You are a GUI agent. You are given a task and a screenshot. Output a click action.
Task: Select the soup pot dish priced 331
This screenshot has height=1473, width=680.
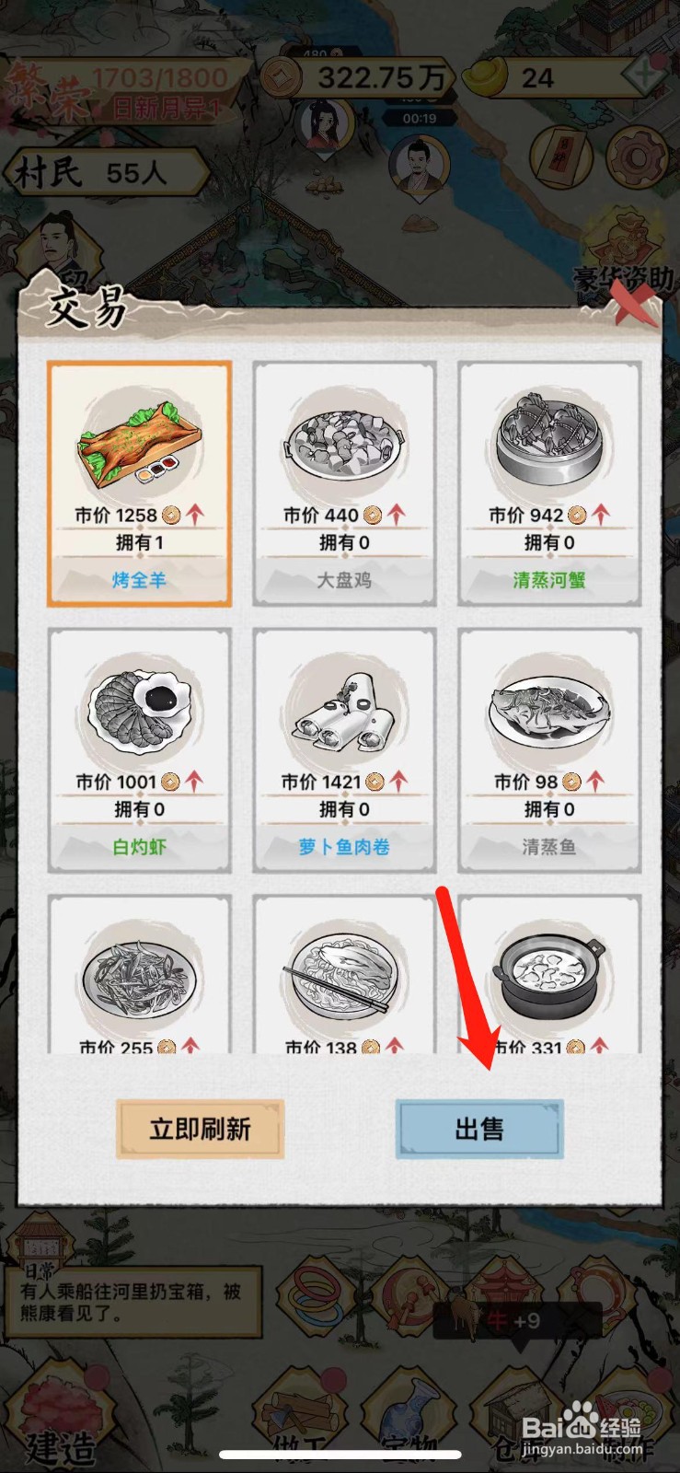[x=549, y=976]
